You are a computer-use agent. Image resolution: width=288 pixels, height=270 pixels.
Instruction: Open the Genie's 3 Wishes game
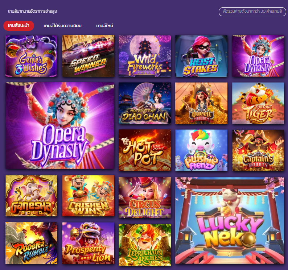(x=31, y=56)
